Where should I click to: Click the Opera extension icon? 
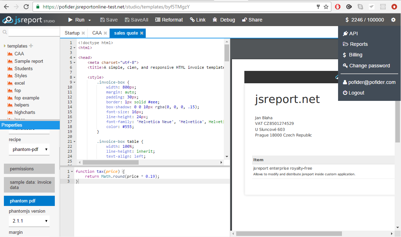click(338, 7)
